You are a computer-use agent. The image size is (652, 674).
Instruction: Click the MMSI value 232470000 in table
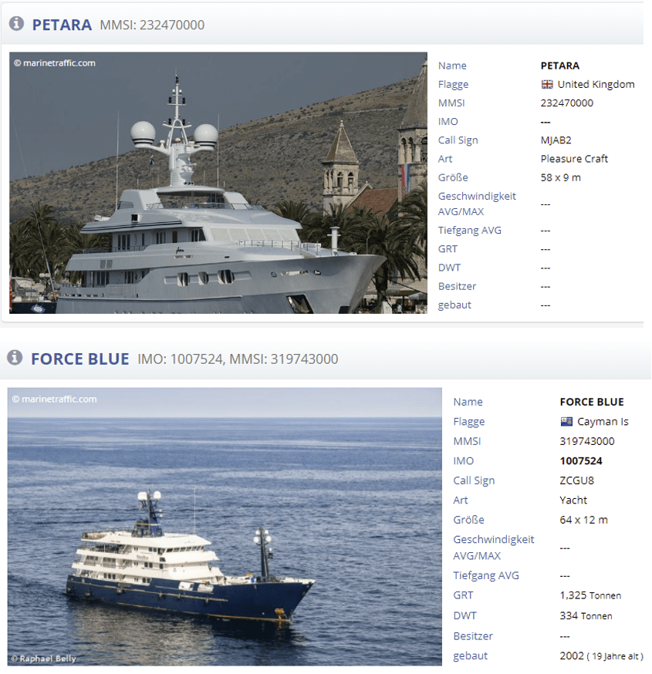567,103
